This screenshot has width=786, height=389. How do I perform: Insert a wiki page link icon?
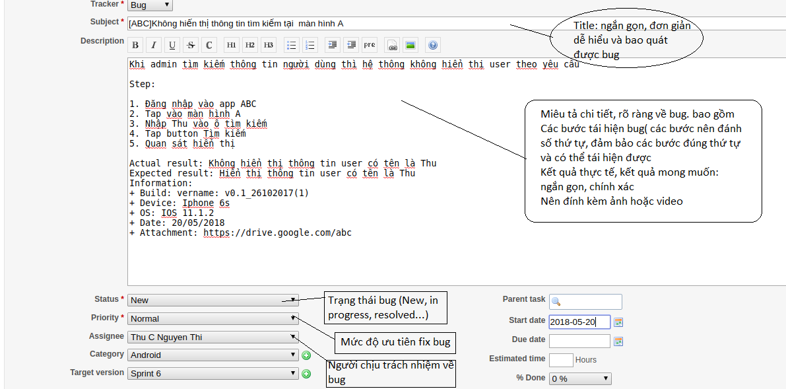point(392,45)
